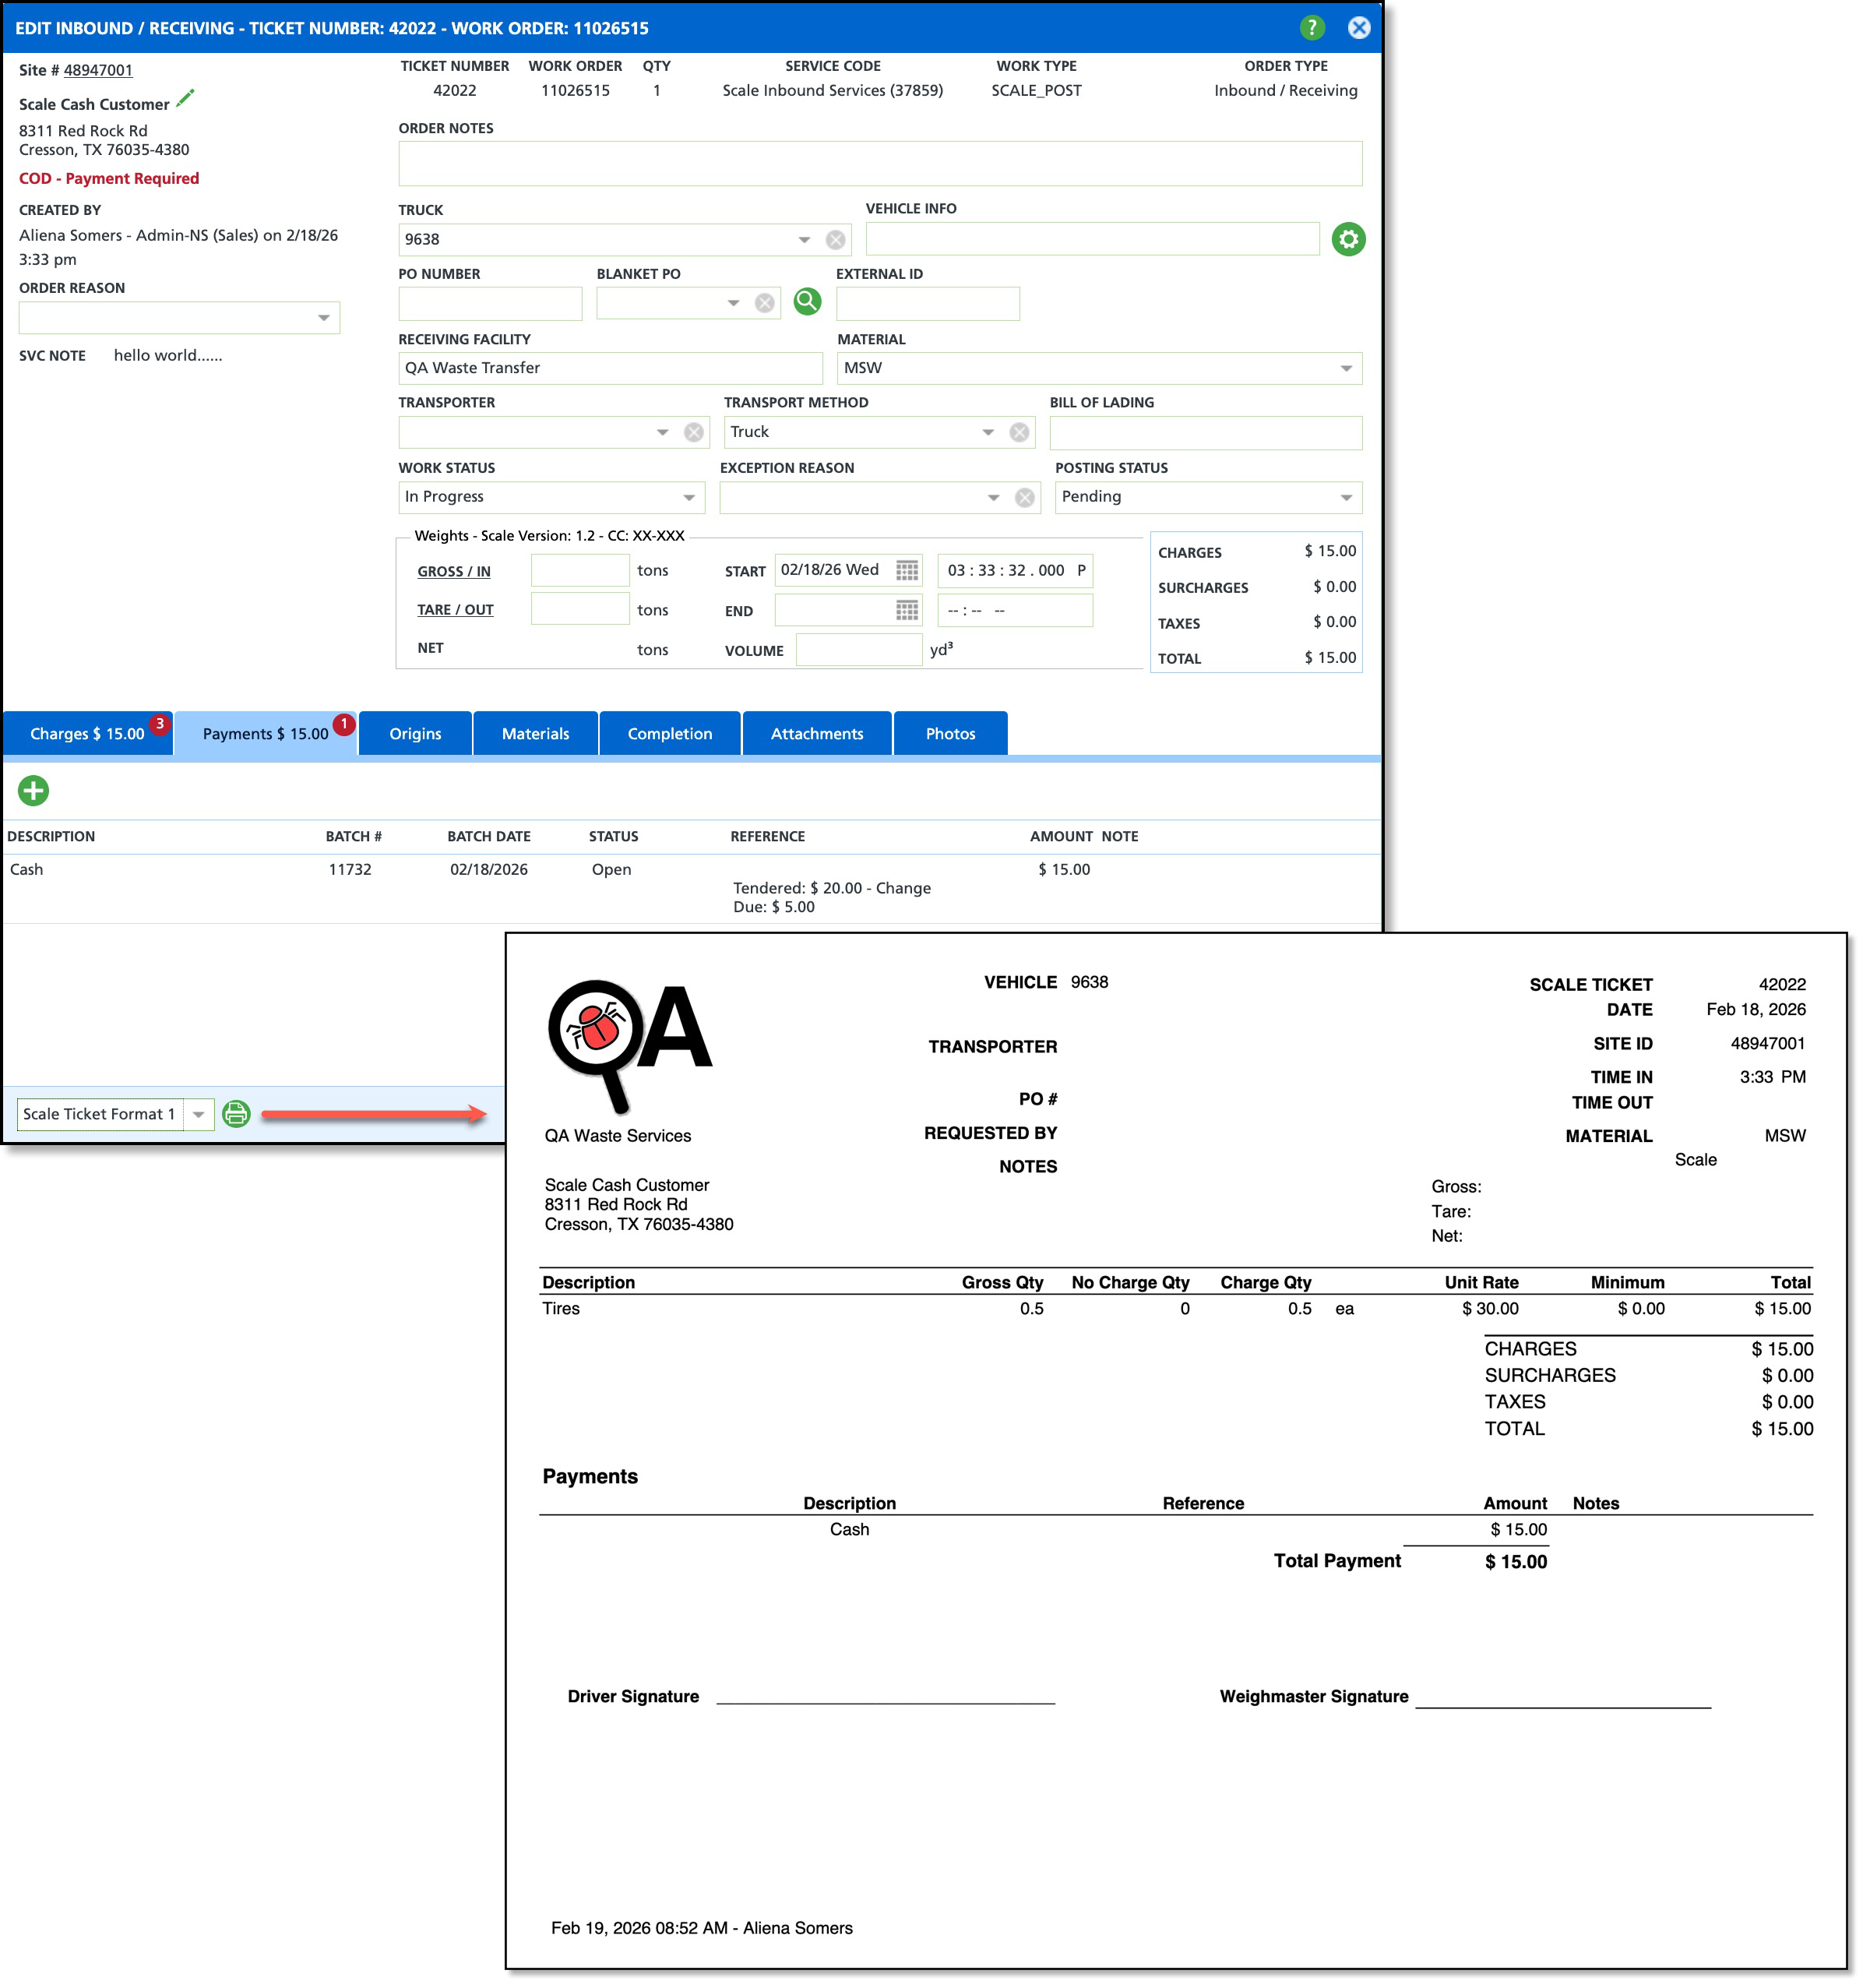Print the scale ticket with printer icon
The height and width of the screenshot is (1988, 1863).
pos(236,1114)
